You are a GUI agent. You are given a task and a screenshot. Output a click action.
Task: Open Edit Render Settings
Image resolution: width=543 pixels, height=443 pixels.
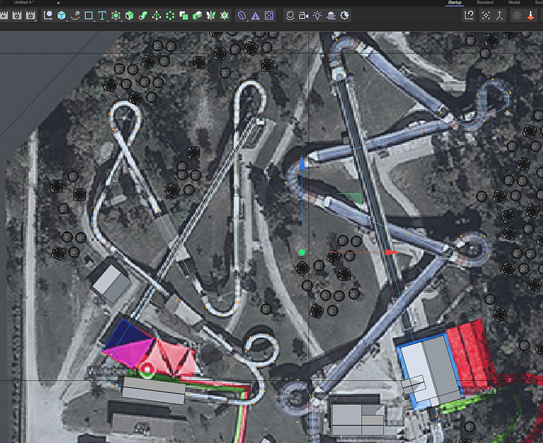click(30, 15)
